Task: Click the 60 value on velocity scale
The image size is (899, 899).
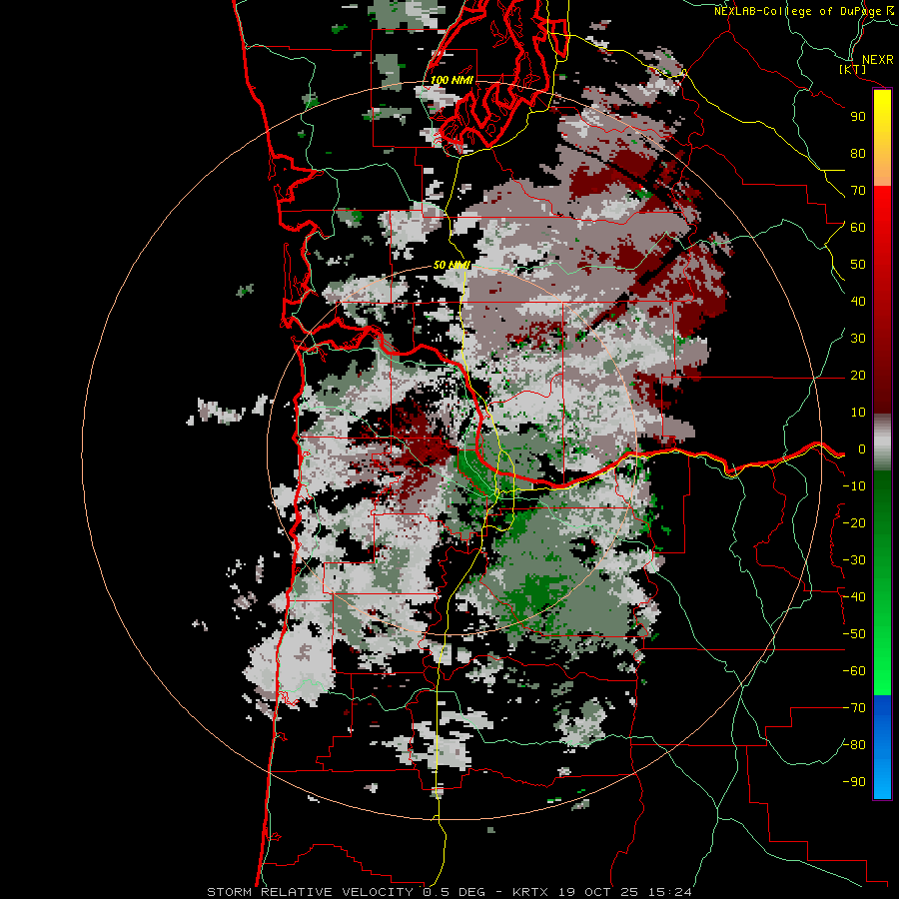Action: pyautogui.click(x=858, y=227)
